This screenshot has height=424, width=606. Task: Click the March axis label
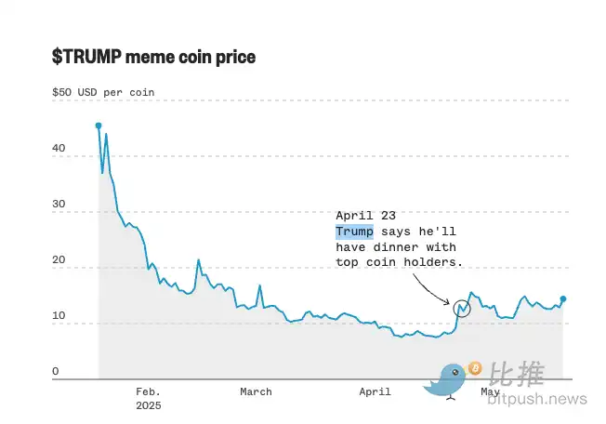[256, 391]
